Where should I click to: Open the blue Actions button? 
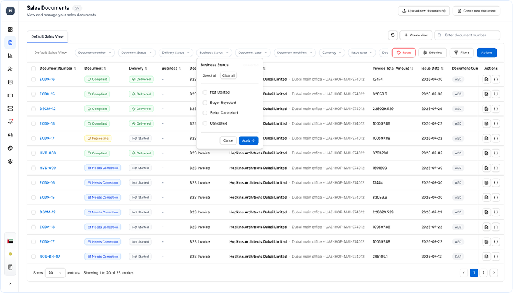[x=486, y=53]
